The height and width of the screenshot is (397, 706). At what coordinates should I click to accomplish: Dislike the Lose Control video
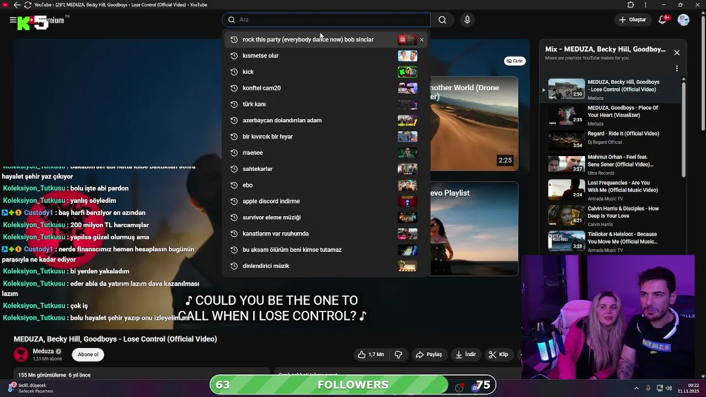[x=398, y=355]
